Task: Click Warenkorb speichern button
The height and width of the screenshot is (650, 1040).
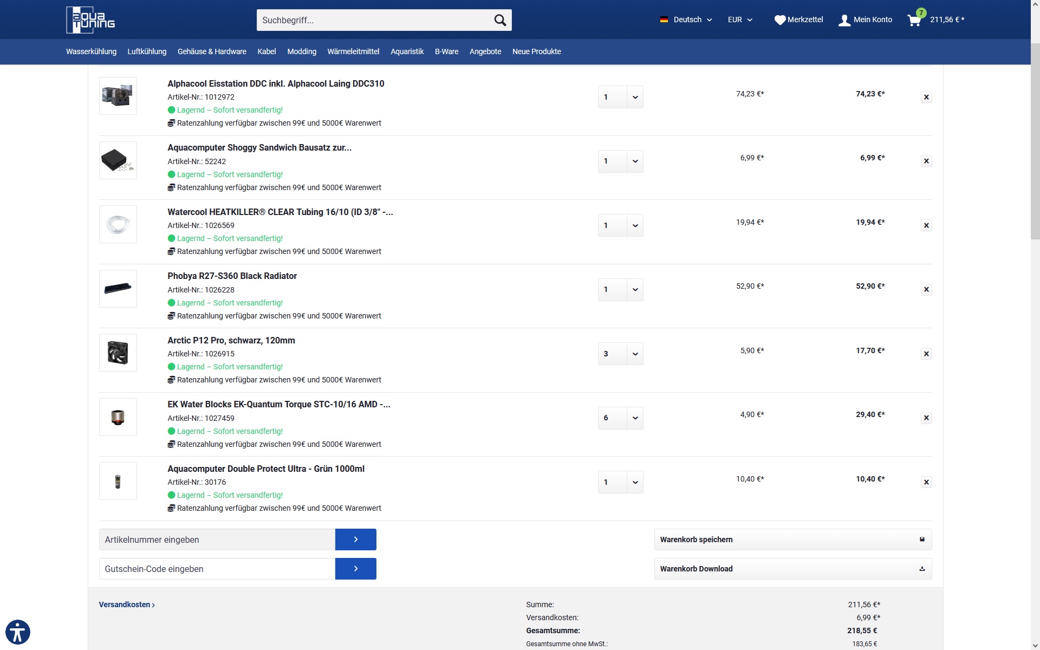Action: point(792,539)
